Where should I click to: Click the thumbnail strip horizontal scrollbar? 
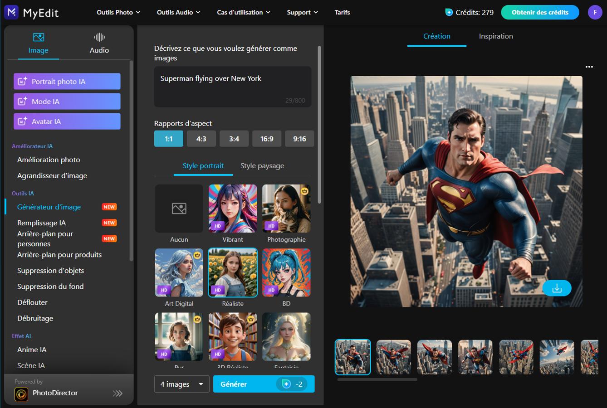click(377, 379)
